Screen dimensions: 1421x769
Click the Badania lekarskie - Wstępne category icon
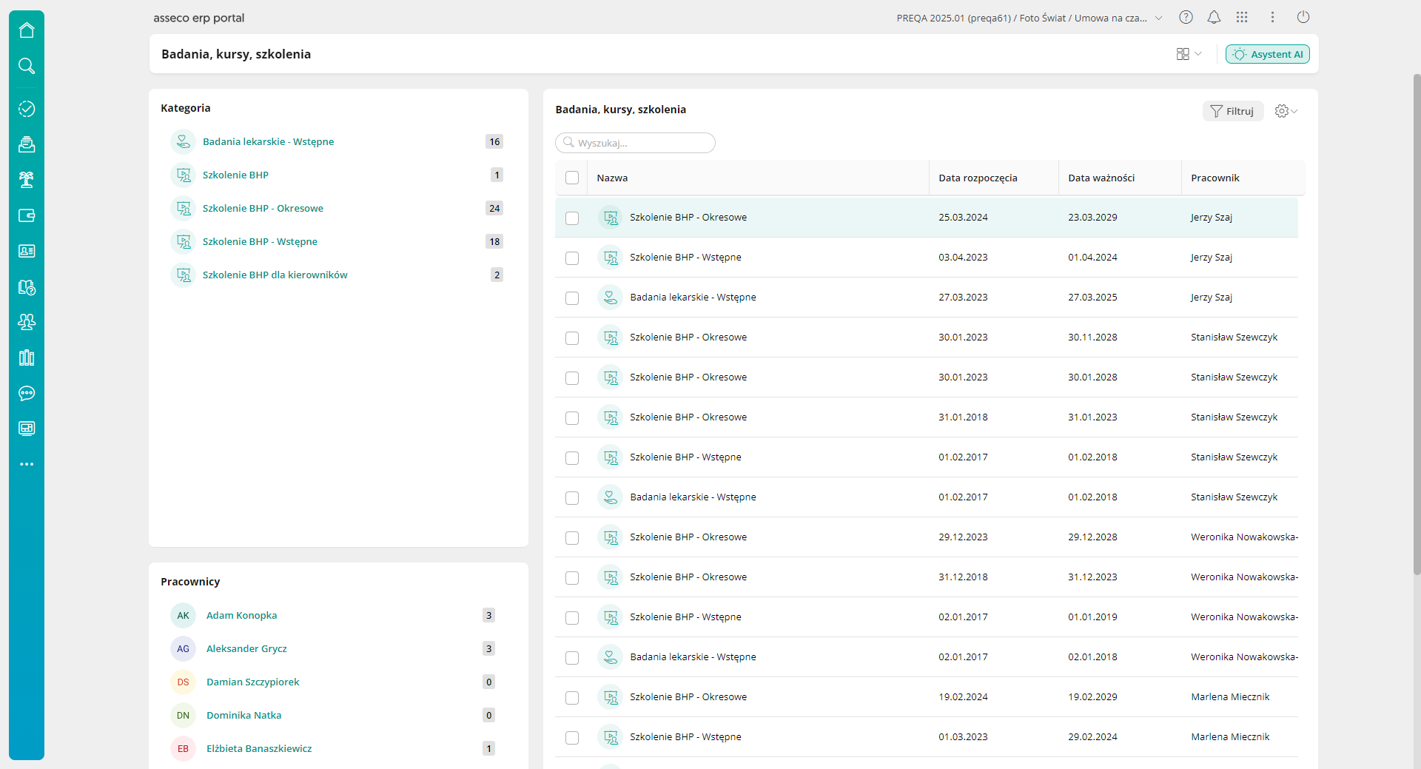(183, 141)
